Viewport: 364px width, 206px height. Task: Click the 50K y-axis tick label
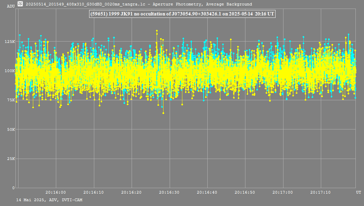coord(10,129)
